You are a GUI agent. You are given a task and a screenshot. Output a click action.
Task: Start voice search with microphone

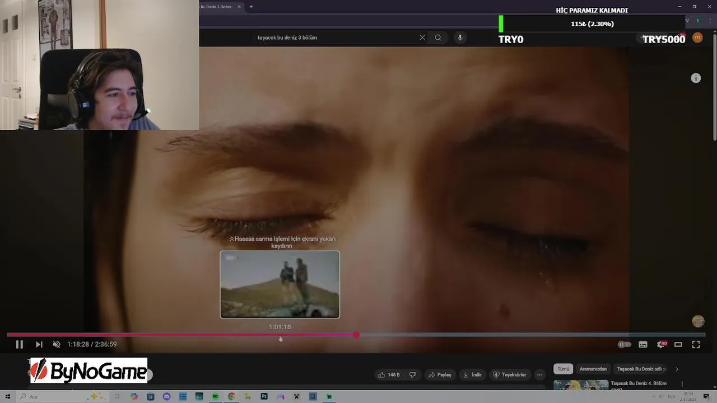460,38
